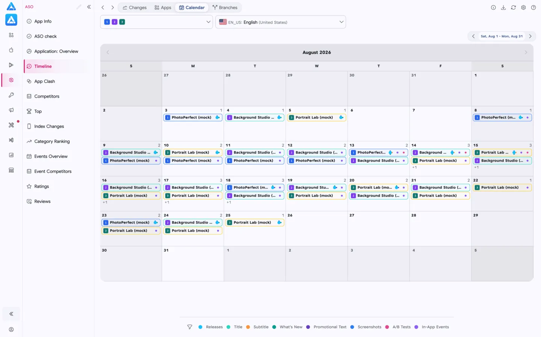Screen dimensions: 541x337
Task: Click the dashboard grid icon in rail
Action: pos(11,35)
